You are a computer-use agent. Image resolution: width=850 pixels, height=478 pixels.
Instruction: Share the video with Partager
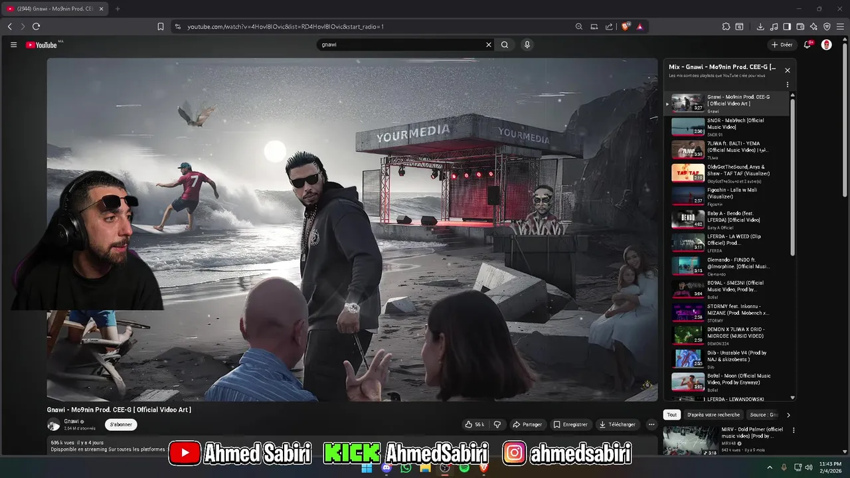tap(528, 424)
